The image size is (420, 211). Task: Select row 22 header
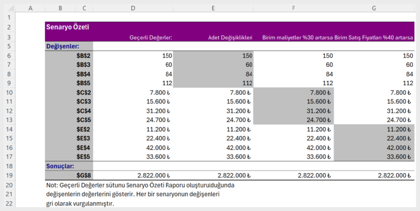tap(9, 203)
